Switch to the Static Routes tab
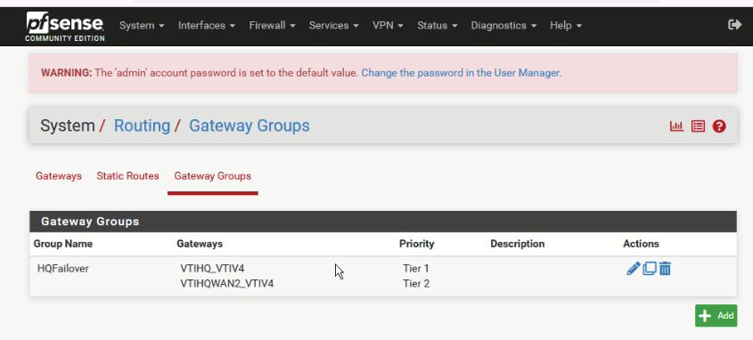 coord(127,176)
